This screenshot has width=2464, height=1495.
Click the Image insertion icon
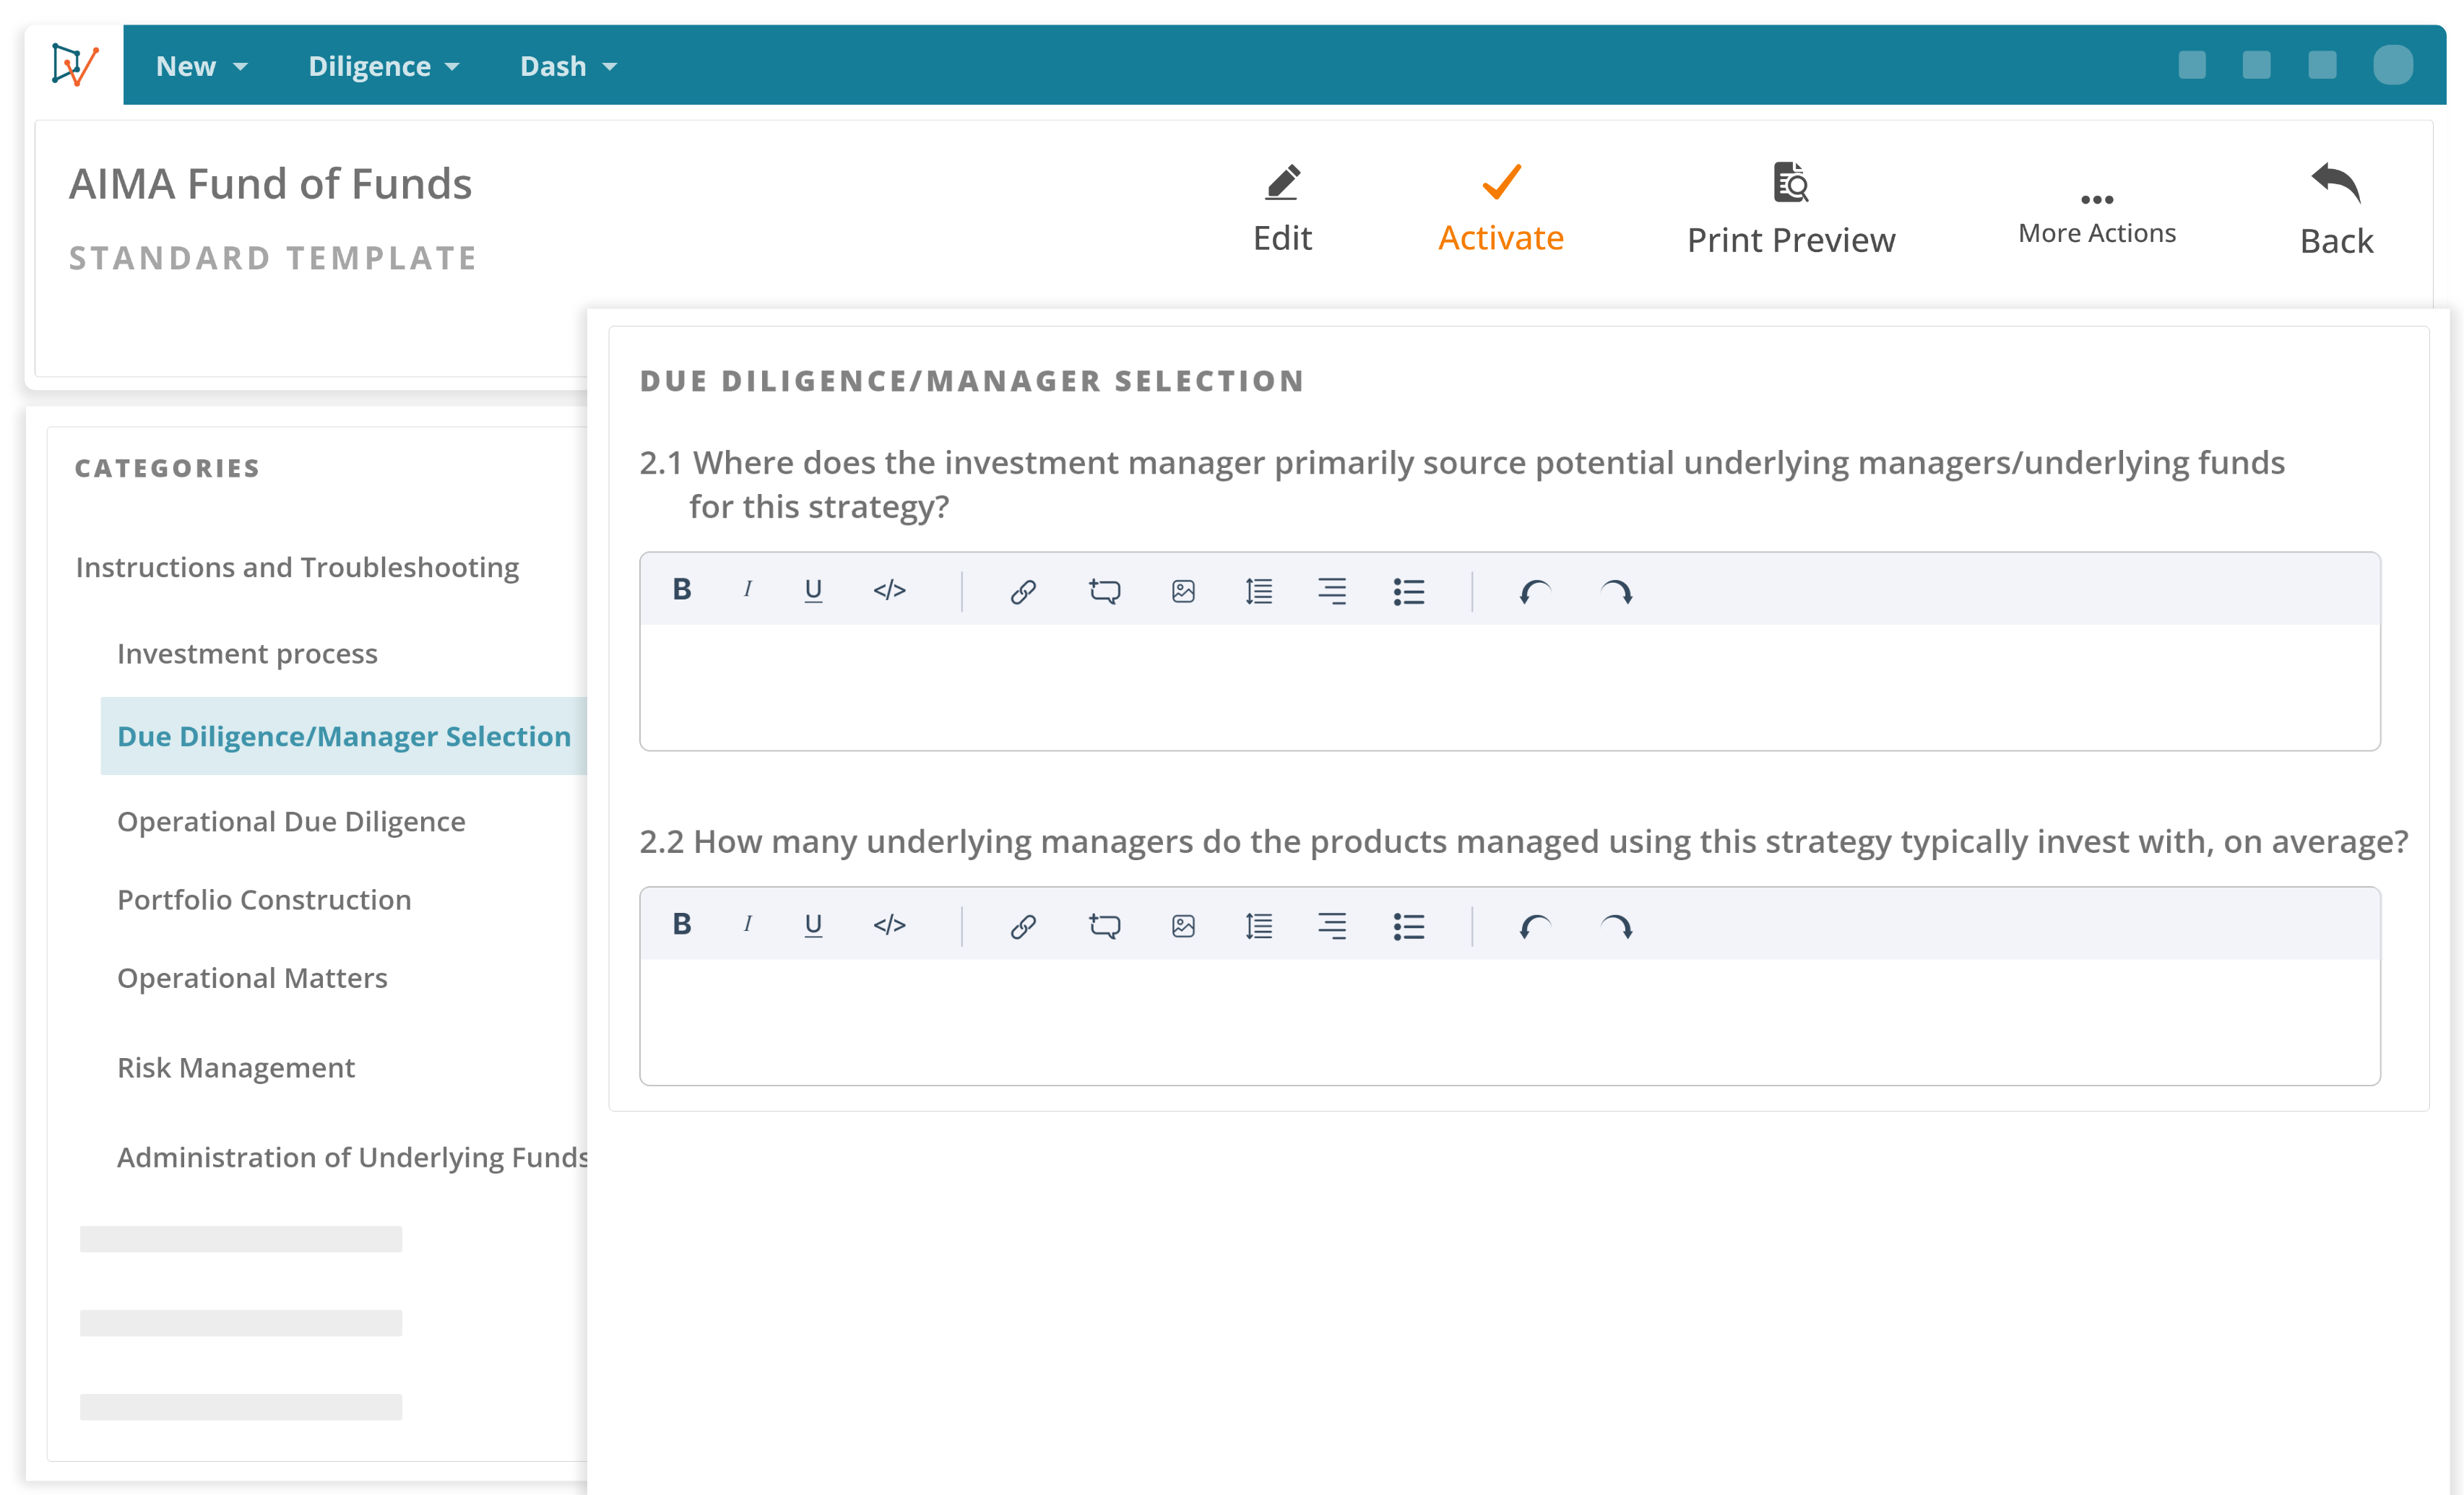(x=1183, y=589)
